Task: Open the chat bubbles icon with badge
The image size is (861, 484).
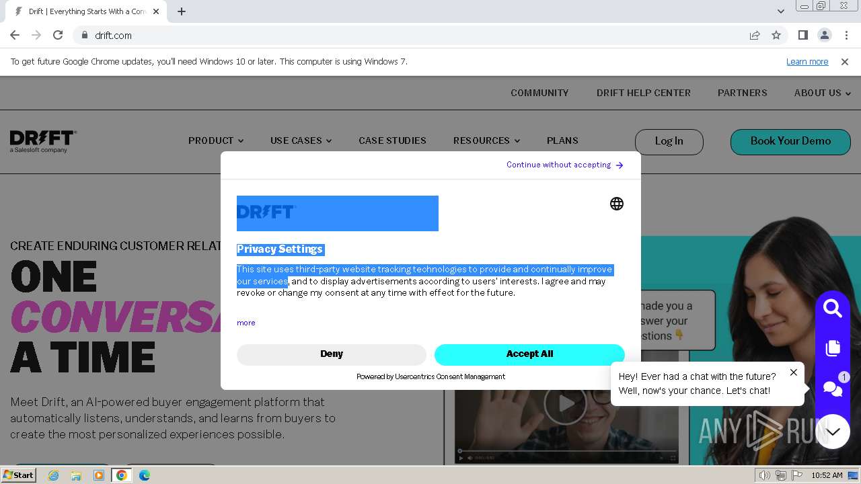Action: pos(833,388)
